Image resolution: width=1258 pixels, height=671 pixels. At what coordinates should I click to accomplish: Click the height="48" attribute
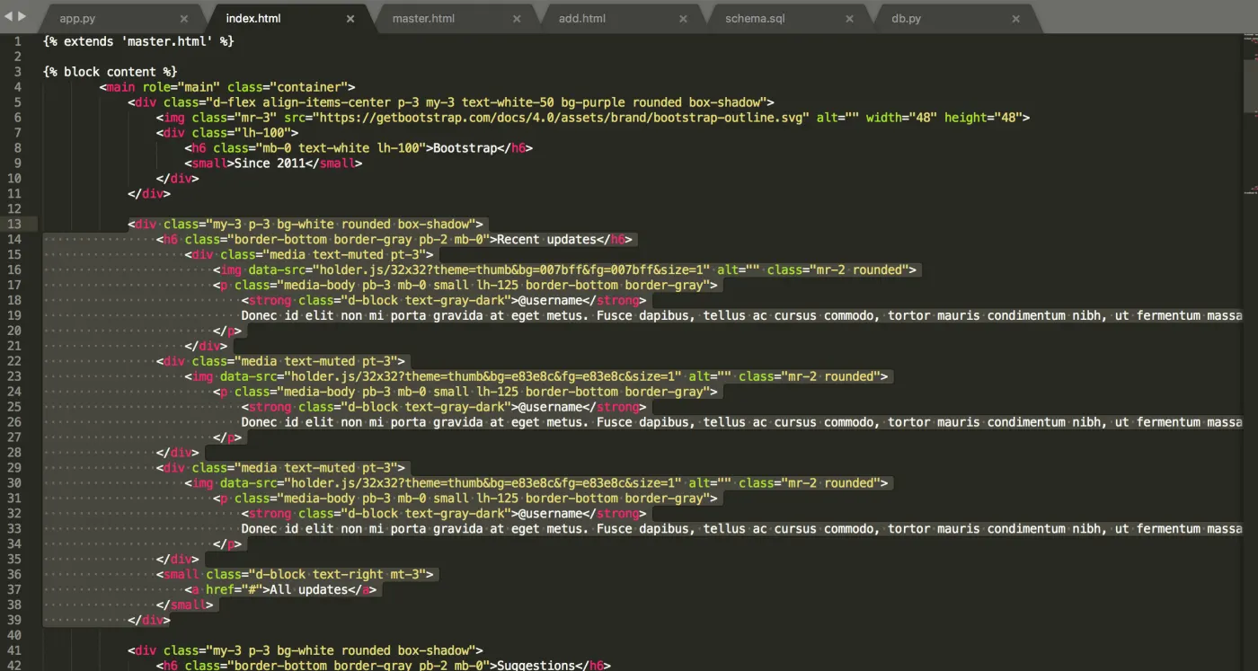tap(984, 118)
